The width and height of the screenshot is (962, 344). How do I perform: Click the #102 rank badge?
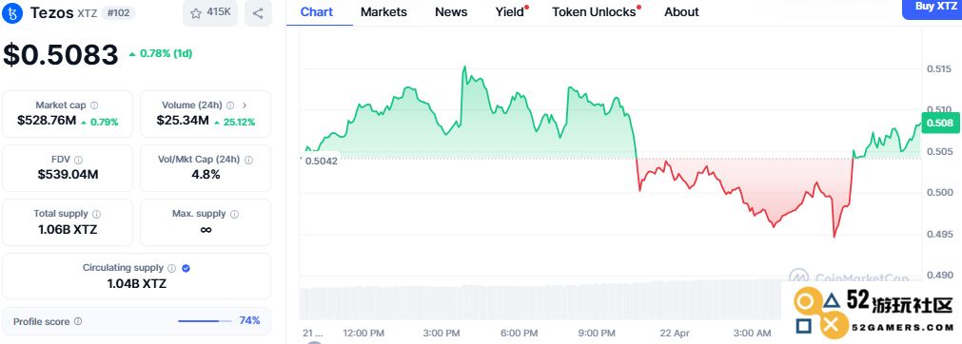(x=118, y=13)
